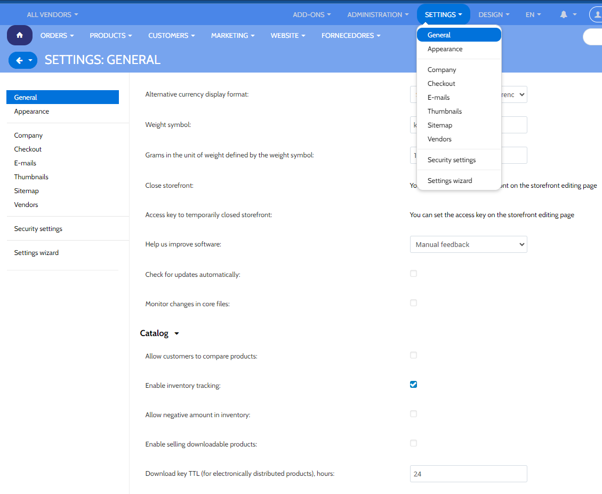Open the user account icon menu
602x494 pixels.
[597, 14]
